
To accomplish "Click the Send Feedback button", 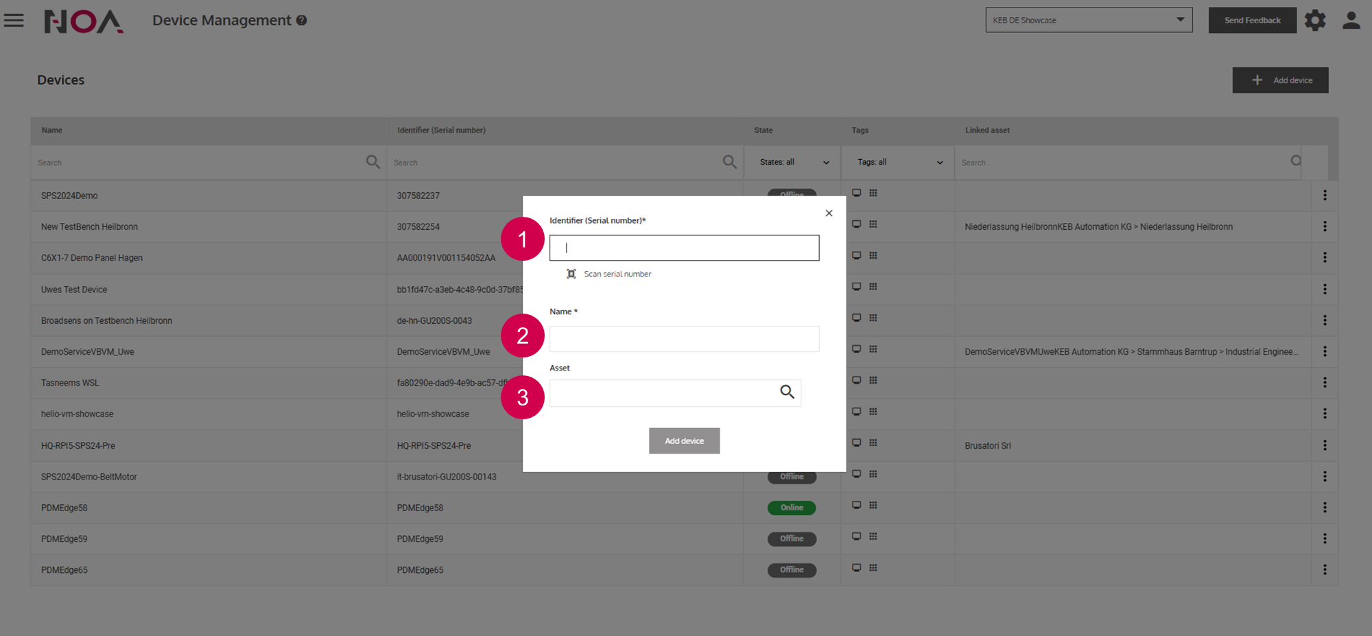I will point(1252,20).
